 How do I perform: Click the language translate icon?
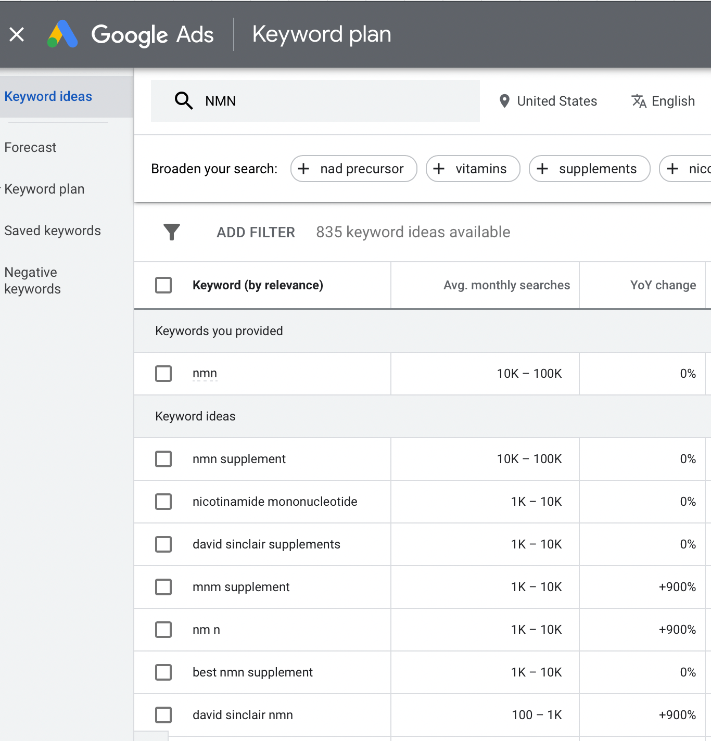(639, 101)
